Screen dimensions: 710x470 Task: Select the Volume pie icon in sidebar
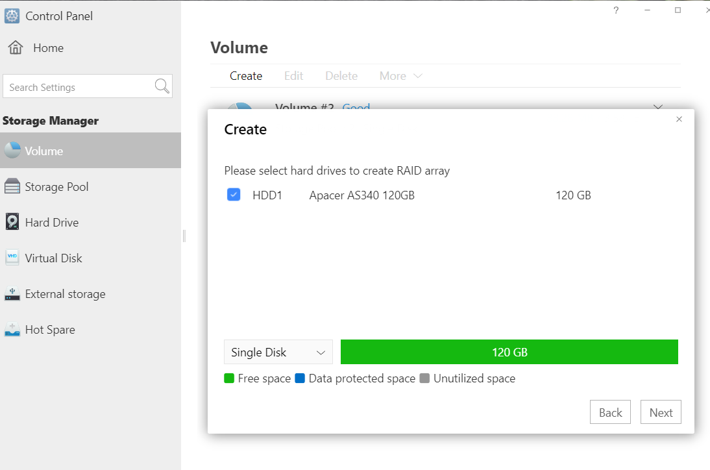click(12, 151)
